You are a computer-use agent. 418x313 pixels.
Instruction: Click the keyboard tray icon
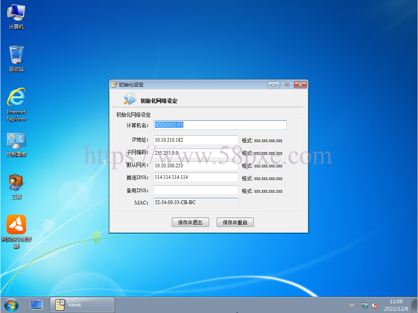(352, 305)
